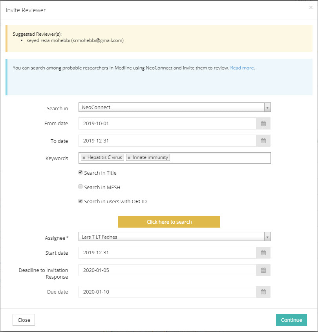318x332 pixels.
Task: Close the Invite Reviewer dialog with X
Action: (311, 7)
